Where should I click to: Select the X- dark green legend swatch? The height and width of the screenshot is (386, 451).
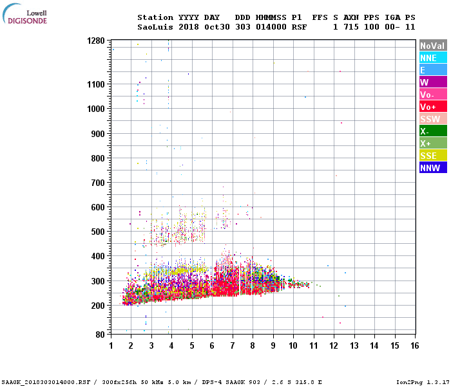[x=433, y=131]
